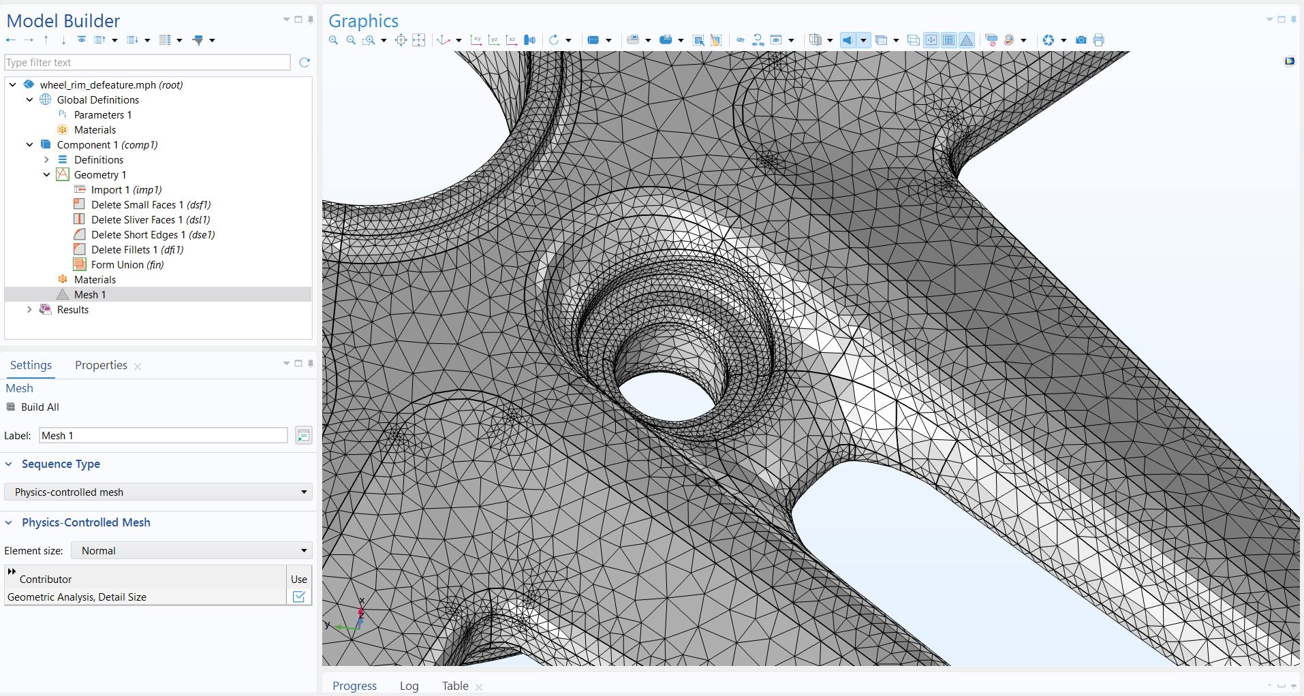Collapse the Global Definitions node

[29, 100]
